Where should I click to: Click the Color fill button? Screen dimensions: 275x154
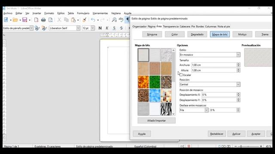coord(175,34)
